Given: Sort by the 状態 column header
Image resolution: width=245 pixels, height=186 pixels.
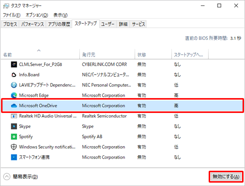Looking at the screenshot, I should (153, 54).
